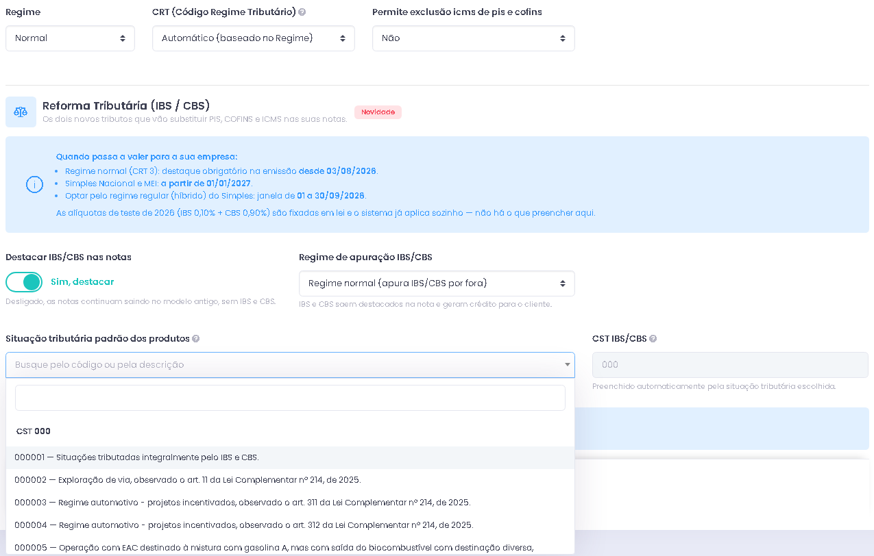Image resolution: width=874 pixels, height=556 pixels.
Task: Click the Quando passa a valer heading
Action: tap(147, 157)
